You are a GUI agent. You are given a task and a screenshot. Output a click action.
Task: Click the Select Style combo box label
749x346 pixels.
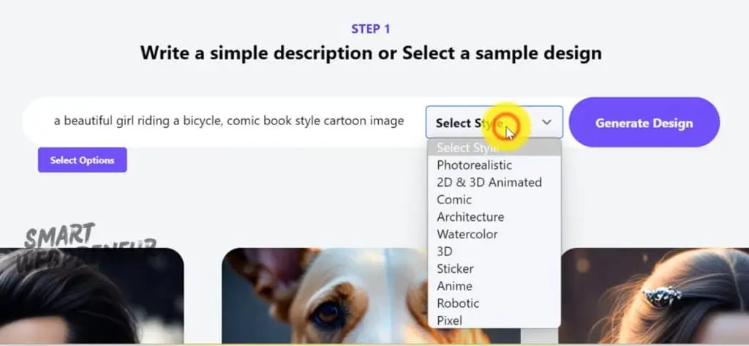468,123
